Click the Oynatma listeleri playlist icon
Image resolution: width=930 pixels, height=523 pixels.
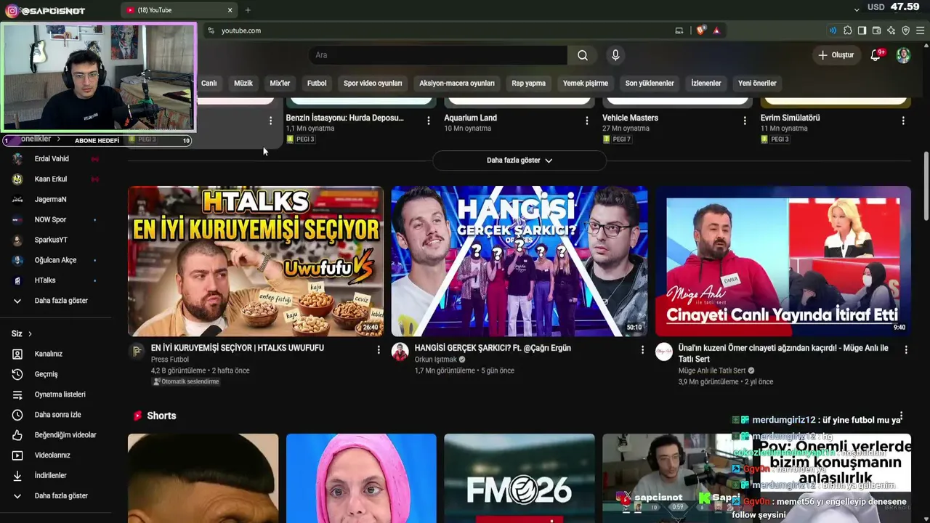[x=17, y=394]
